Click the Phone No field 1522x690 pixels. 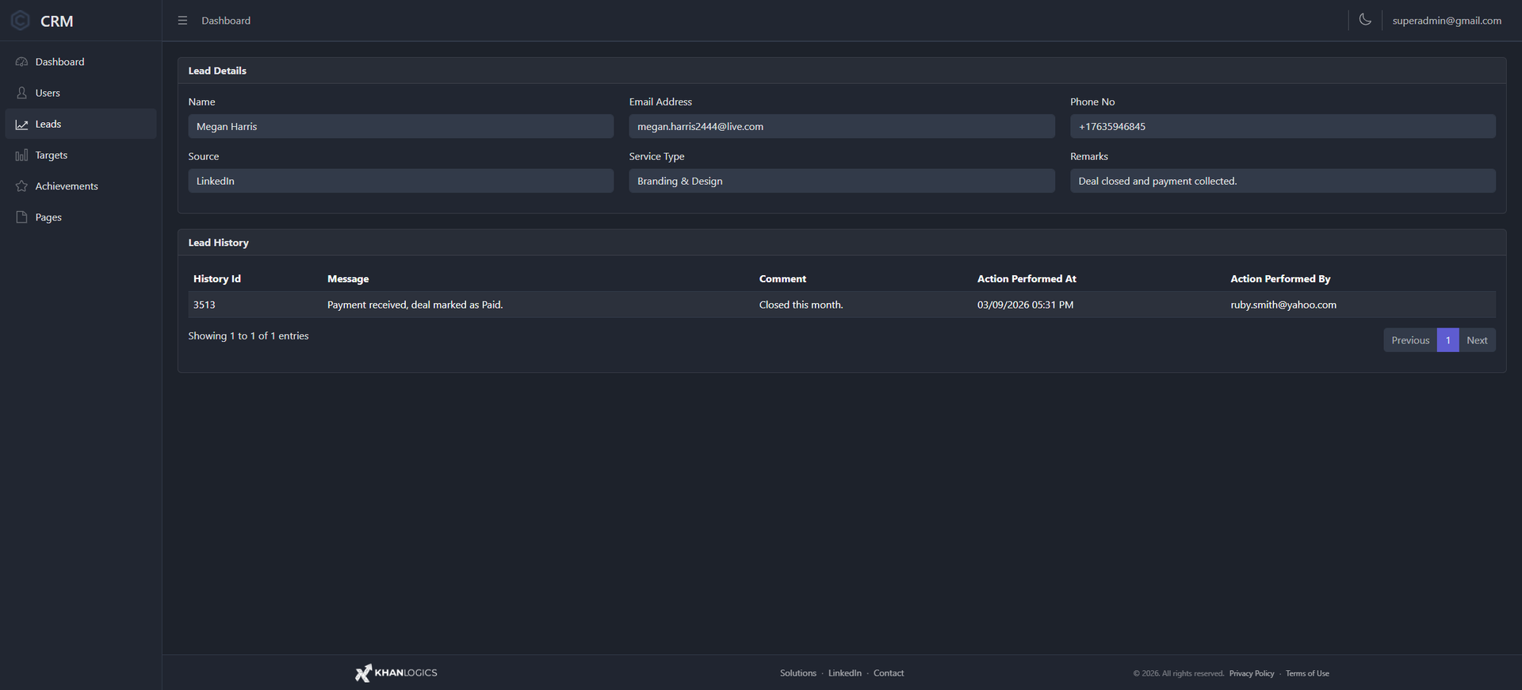point(1283,126)
